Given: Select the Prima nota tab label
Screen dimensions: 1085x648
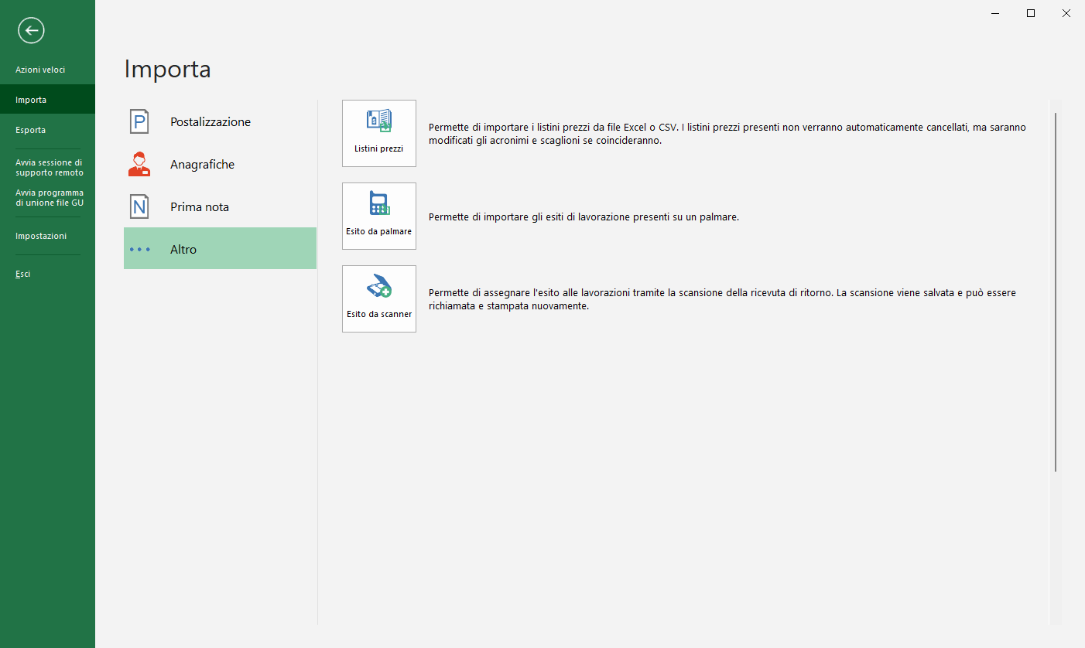Looking at the screenshot, I should click(200, 207).
